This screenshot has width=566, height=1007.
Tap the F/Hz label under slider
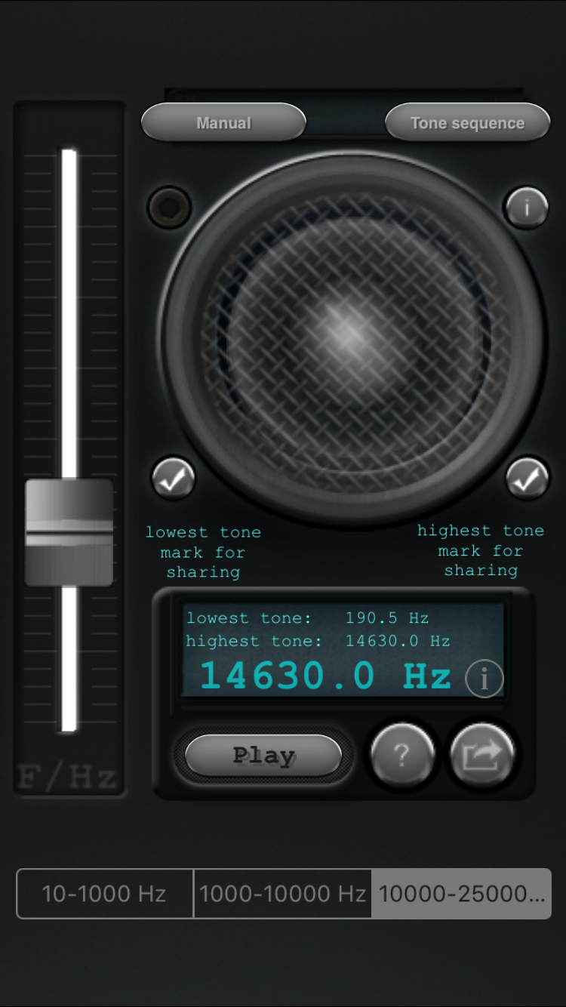click(68, 778)
